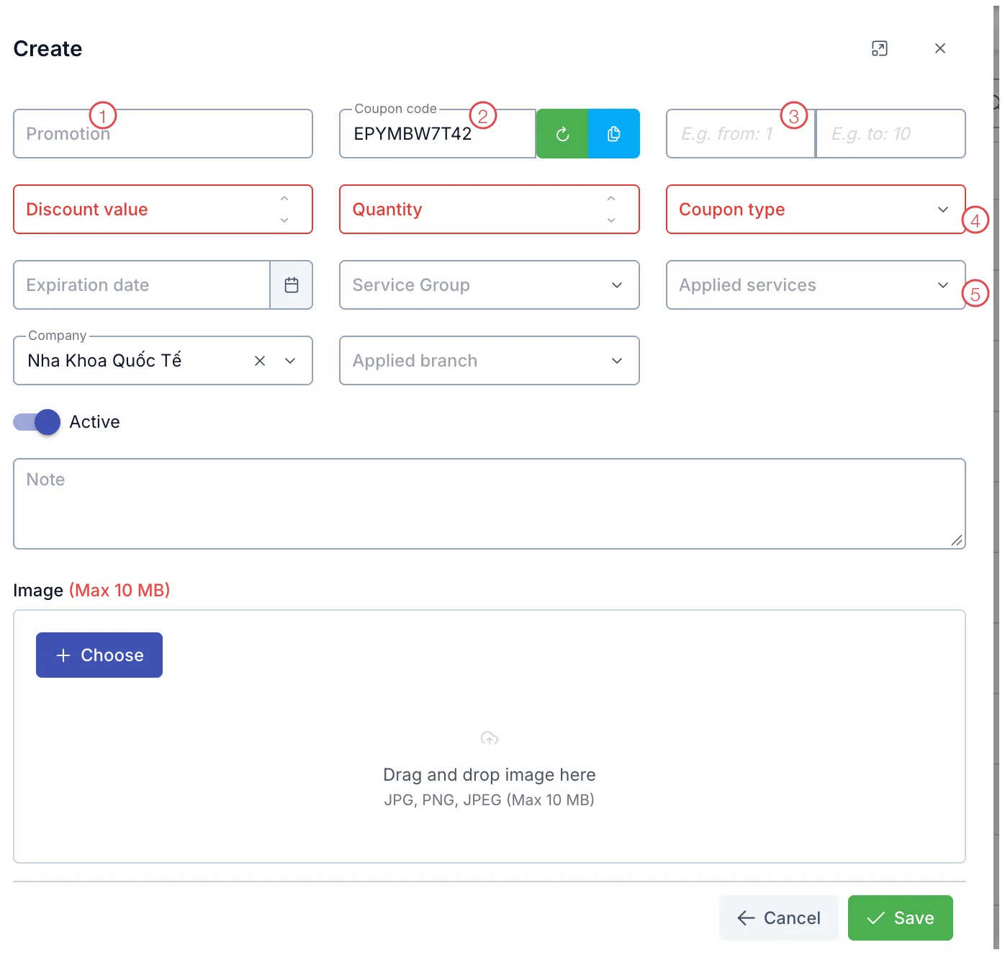Open the Coupon type dropdown
Viewport: 1005px width, 955px height.
coord(816,210)
